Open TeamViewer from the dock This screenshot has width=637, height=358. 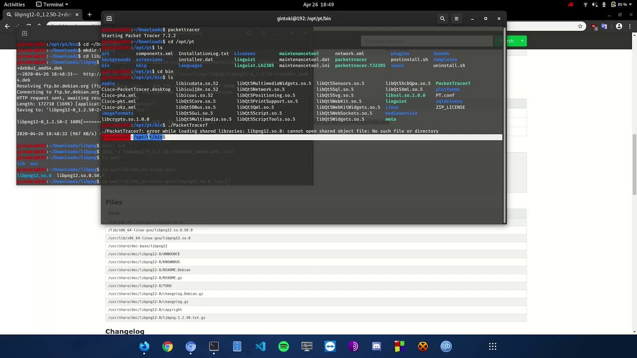tap(330, 347)
